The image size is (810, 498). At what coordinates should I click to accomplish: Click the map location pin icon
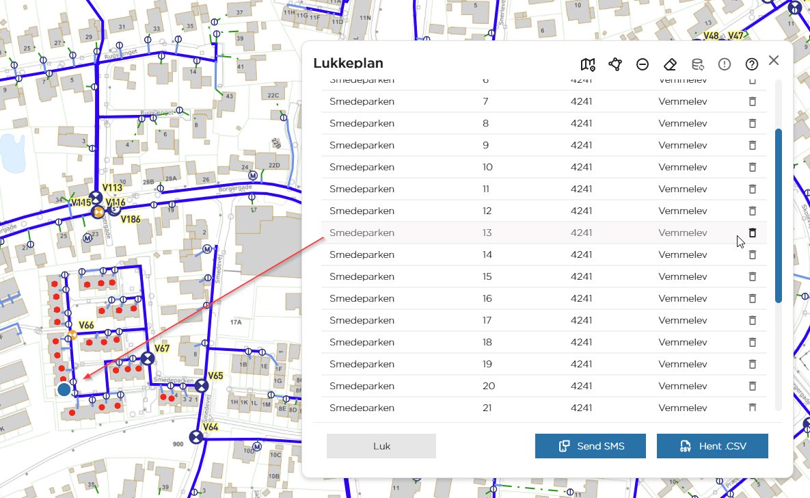[x=587, y=64]
